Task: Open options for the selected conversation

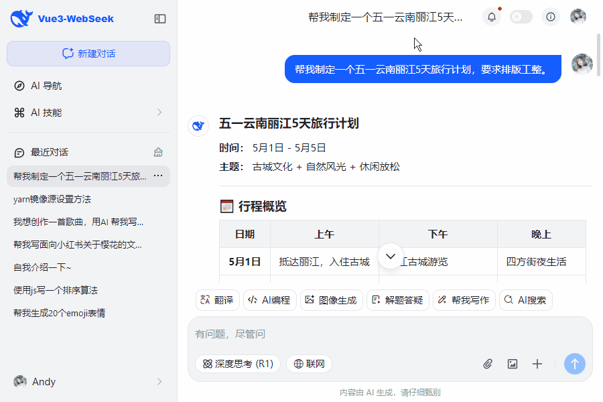Action: tap(158, 176)
